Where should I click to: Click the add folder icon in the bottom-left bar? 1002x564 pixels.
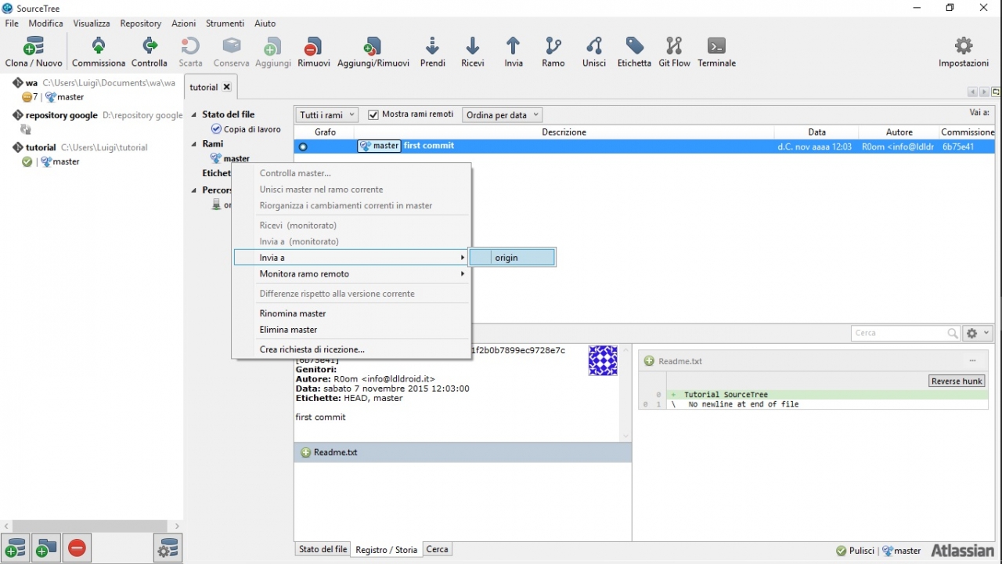(46, 548)
